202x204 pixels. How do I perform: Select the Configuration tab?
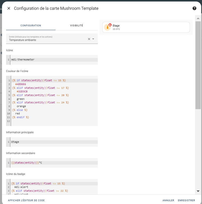pos(31,26)
